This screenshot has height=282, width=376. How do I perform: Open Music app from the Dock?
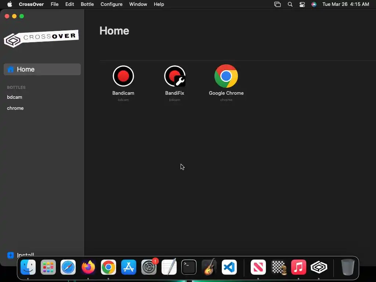[x=299, y=267]
